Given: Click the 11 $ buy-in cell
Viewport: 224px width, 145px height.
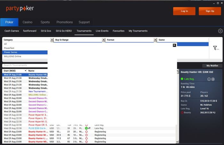Looking at the screenshot, I should 59,138.
